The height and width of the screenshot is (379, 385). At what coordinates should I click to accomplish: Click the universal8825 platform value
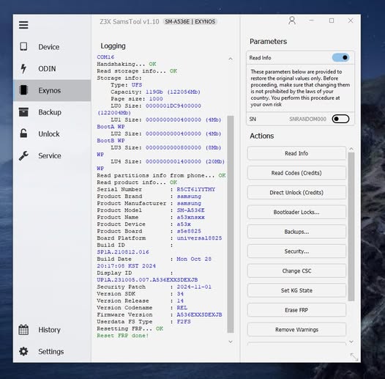pos(199,238)
